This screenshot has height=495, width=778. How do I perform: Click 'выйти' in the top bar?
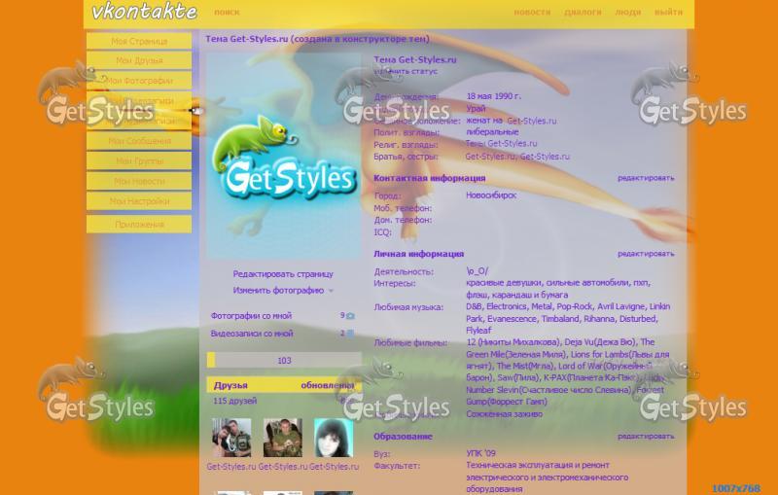point(668,13)
